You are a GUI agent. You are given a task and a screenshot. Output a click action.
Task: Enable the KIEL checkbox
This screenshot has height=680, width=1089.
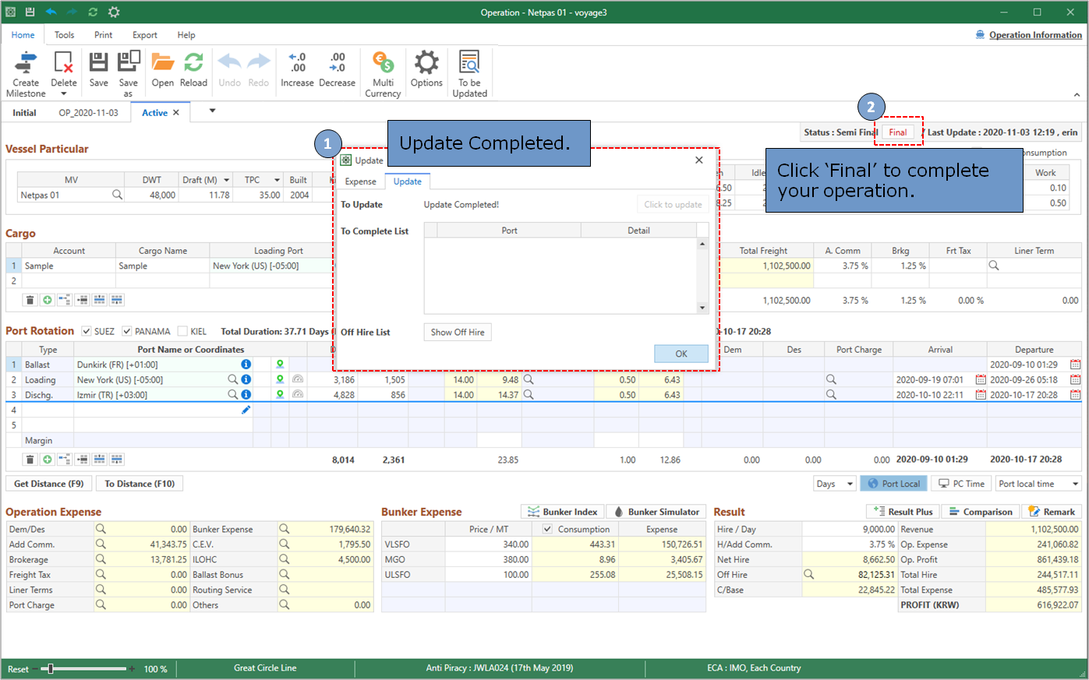click(x=182, y=332)
